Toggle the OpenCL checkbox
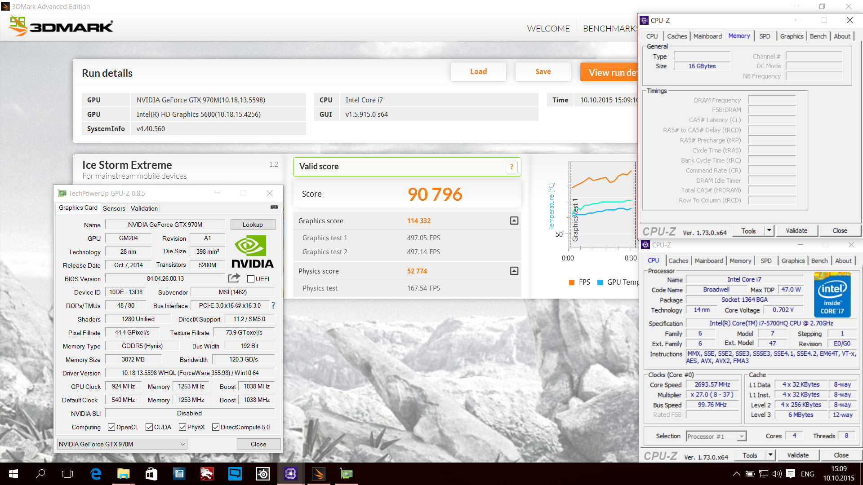Image resolution: width=863 pixels, height=485 pixels. (x=111, y=427)
